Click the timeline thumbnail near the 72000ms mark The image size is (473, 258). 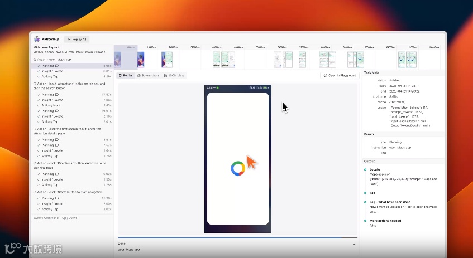point(302,59)
